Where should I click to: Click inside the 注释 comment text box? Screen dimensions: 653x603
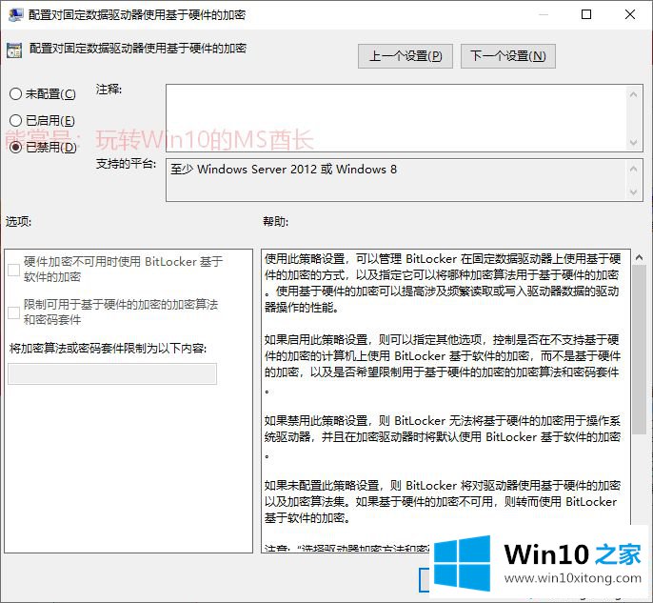tap(396, 118)
